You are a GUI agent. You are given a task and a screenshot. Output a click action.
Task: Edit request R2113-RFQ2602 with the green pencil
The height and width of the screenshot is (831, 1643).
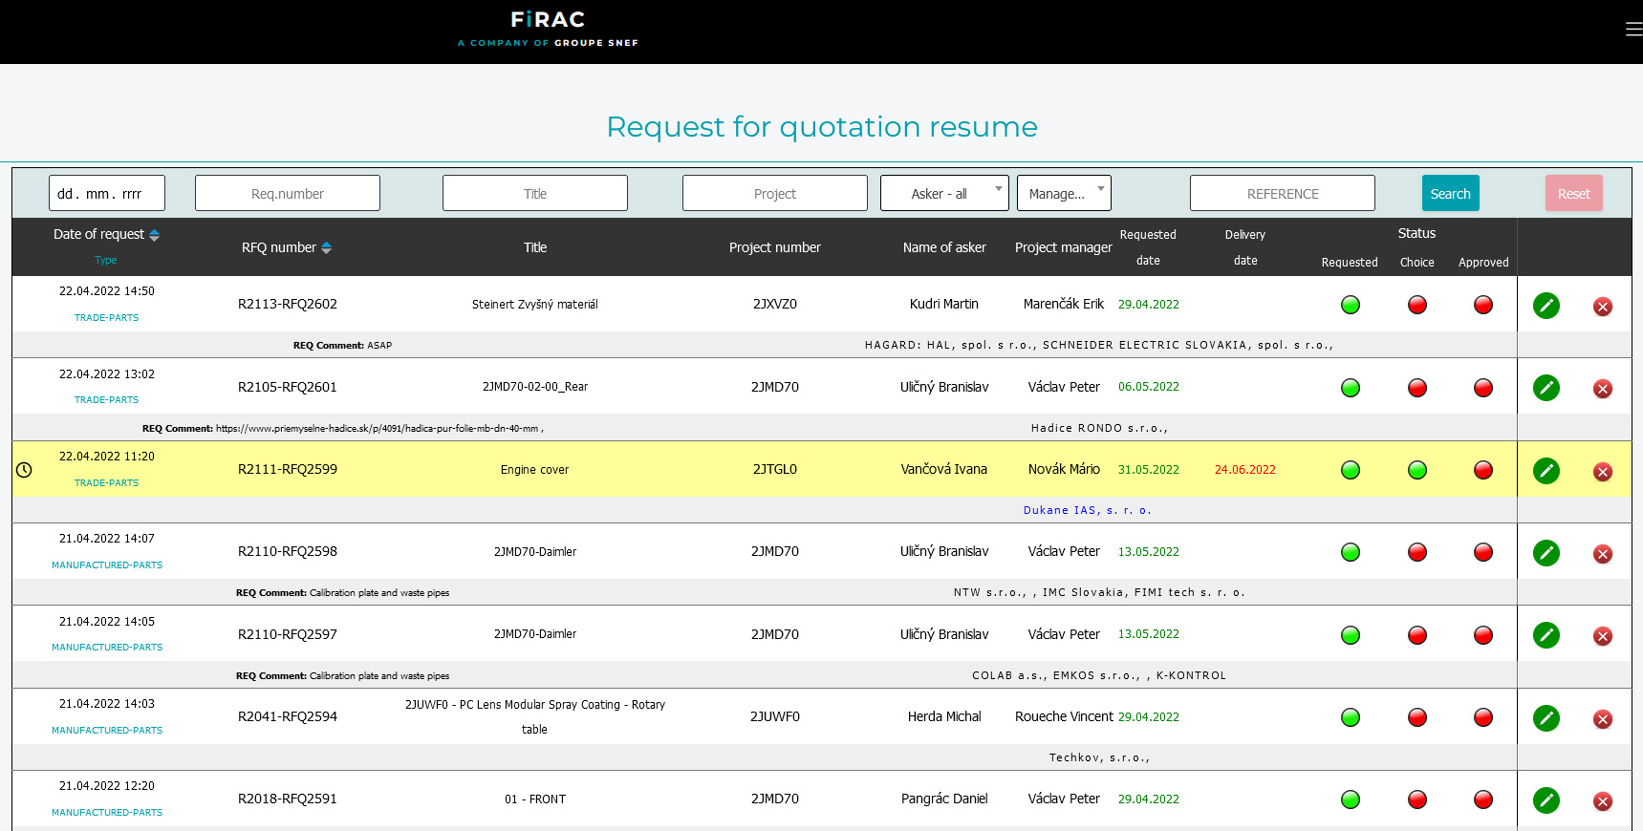click(x=1546, y=306)
